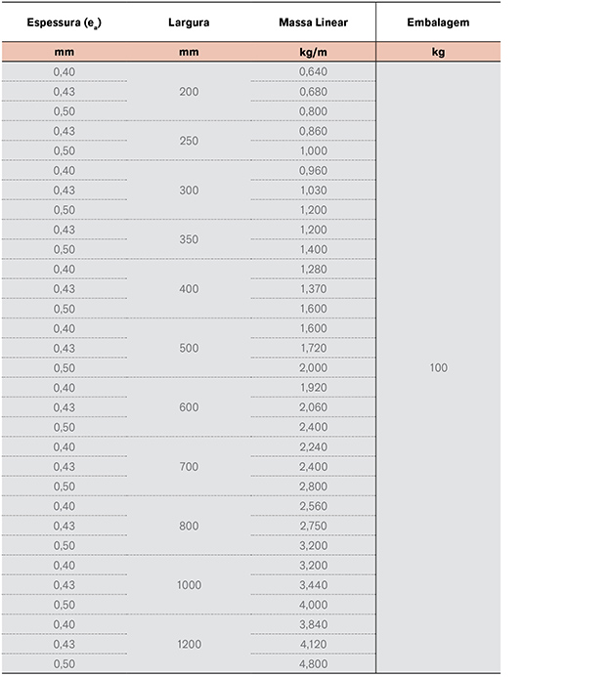611x677 pixels.
Task: Click the Embalagem kg unit cell
Action: pyautogui.click(x=438, y=52)
